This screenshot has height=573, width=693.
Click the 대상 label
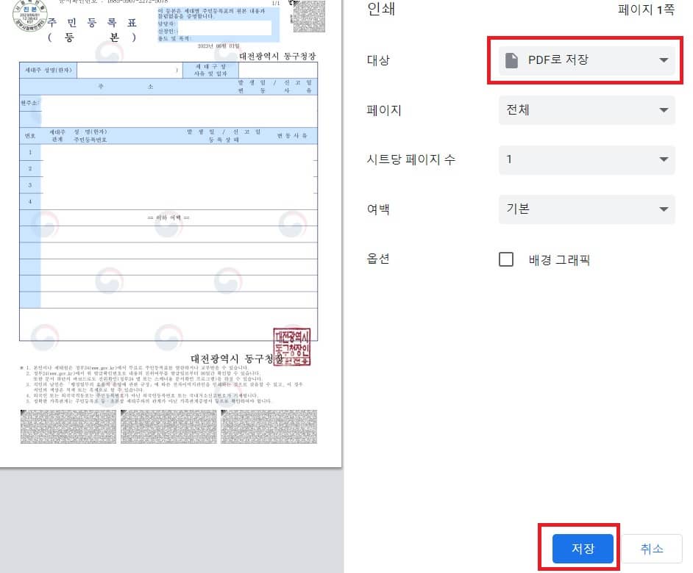[378, 60]
